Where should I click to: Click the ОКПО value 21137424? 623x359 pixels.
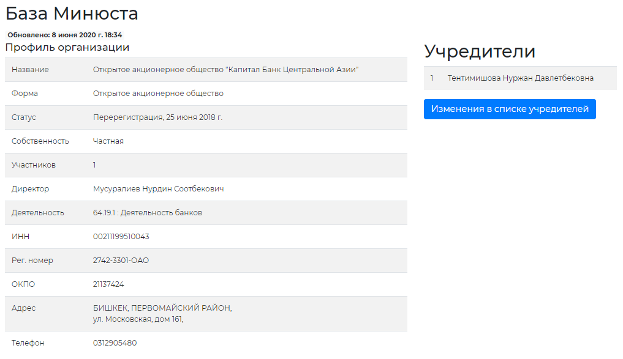click(x=108, y=284)
